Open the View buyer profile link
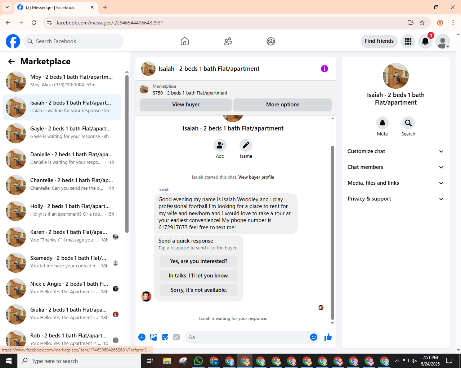 pyautogui.click(x=256, y=177)
